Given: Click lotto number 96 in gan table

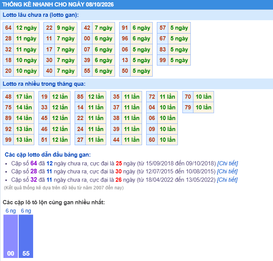Looking at the screenshot, I should 125,38.
